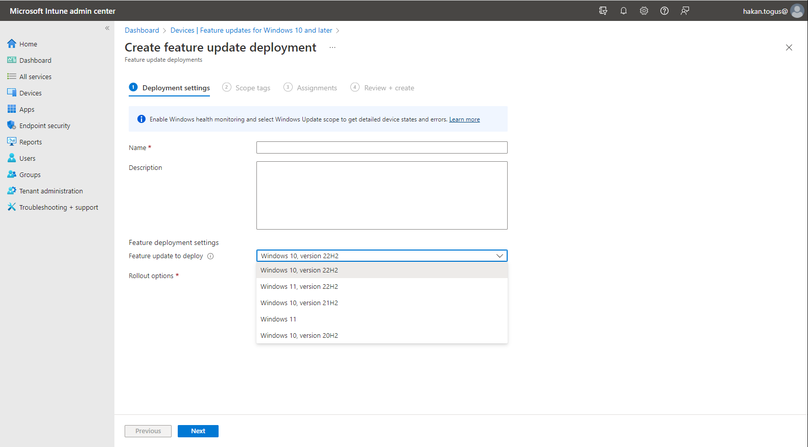This screenshot has width=808, height=447.
Task: Open the Home sidebar icon
Action: (x=12, y=44)
